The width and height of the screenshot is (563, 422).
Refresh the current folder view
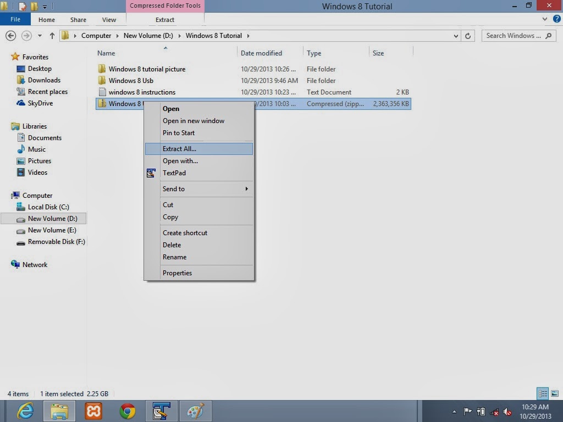tap(468, 36)
